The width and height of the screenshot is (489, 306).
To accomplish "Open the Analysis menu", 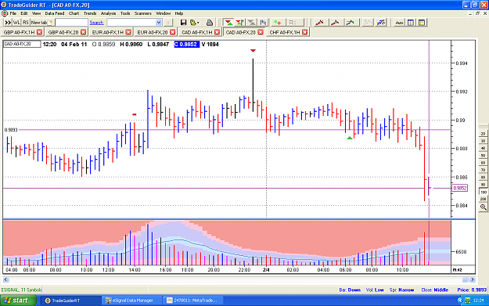I will pos(108,13).
